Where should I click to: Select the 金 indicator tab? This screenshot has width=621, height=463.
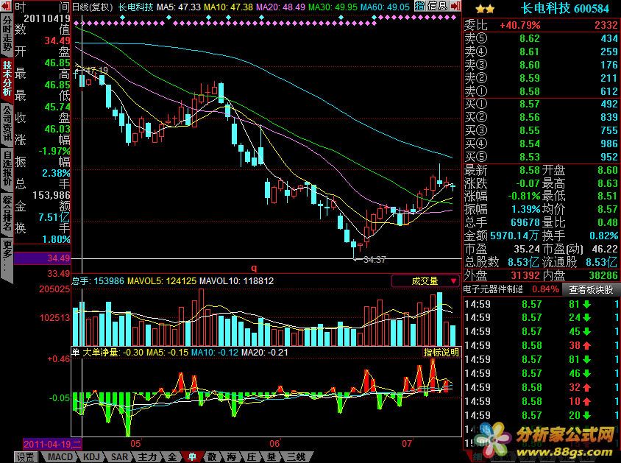pos(172,457)
